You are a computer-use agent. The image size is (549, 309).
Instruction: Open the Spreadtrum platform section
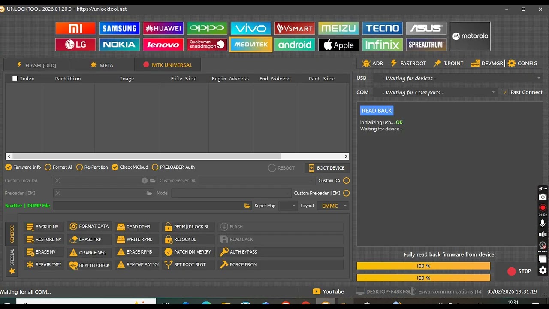point(426,45)
